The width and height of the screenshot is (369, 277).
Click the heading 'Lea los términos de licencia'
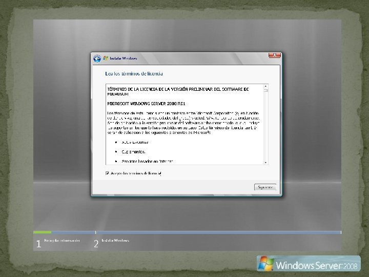tap(134, 73)
